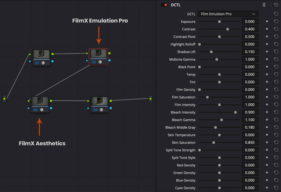The width and height of the screenshot is (281, 192).
Task: Click the Shadow Lift value field
Action: click(250, 52)
